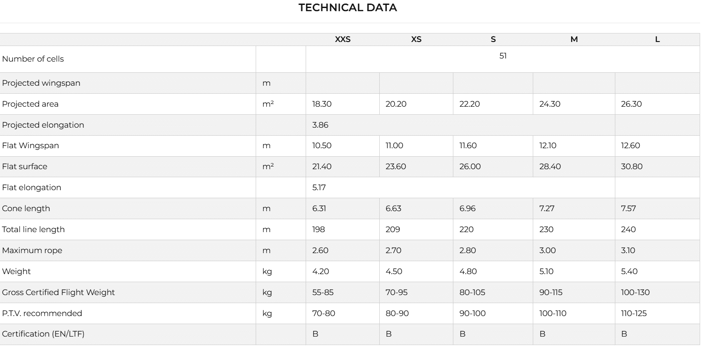This screenshot has height=354, width=701.
Task: Click the Projected wingspan row label
Action: [41, 83]
